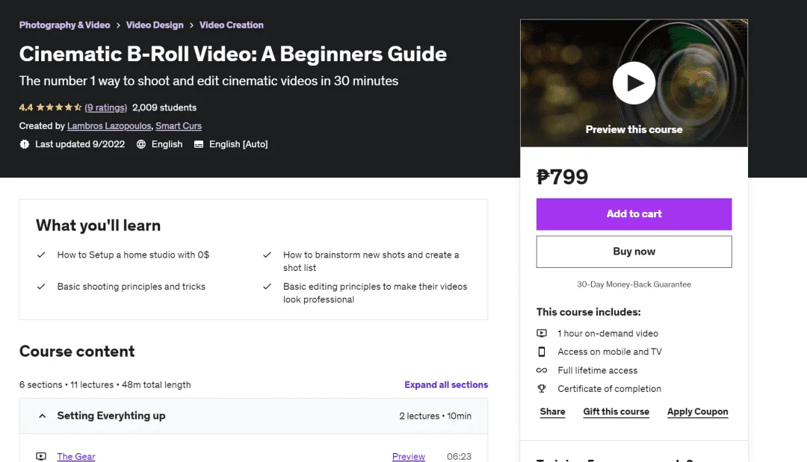The height and width of the screenshot is (462, 807).
Task: Click the course title heading
Action: pos(232,54)
